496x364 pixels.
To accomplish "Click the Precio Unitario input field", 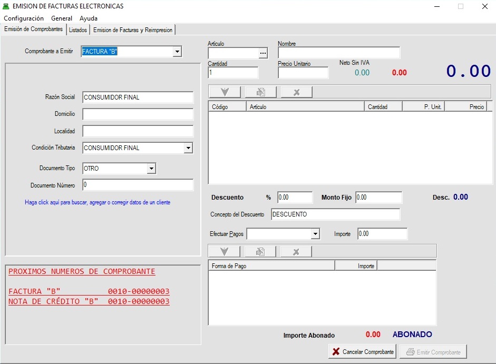I will click(303, 73).
